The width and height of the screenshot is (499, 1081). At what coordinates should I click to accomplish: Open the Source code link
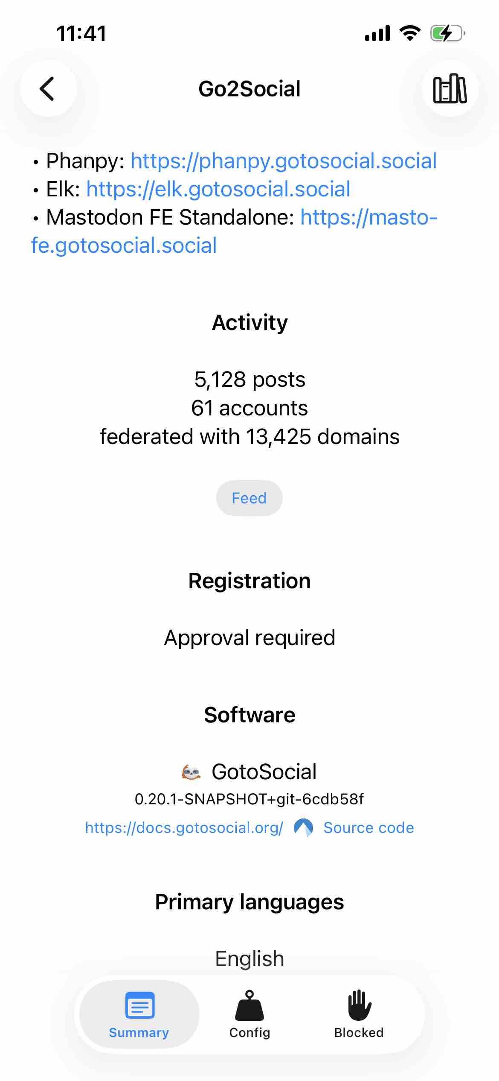point(368,827)
